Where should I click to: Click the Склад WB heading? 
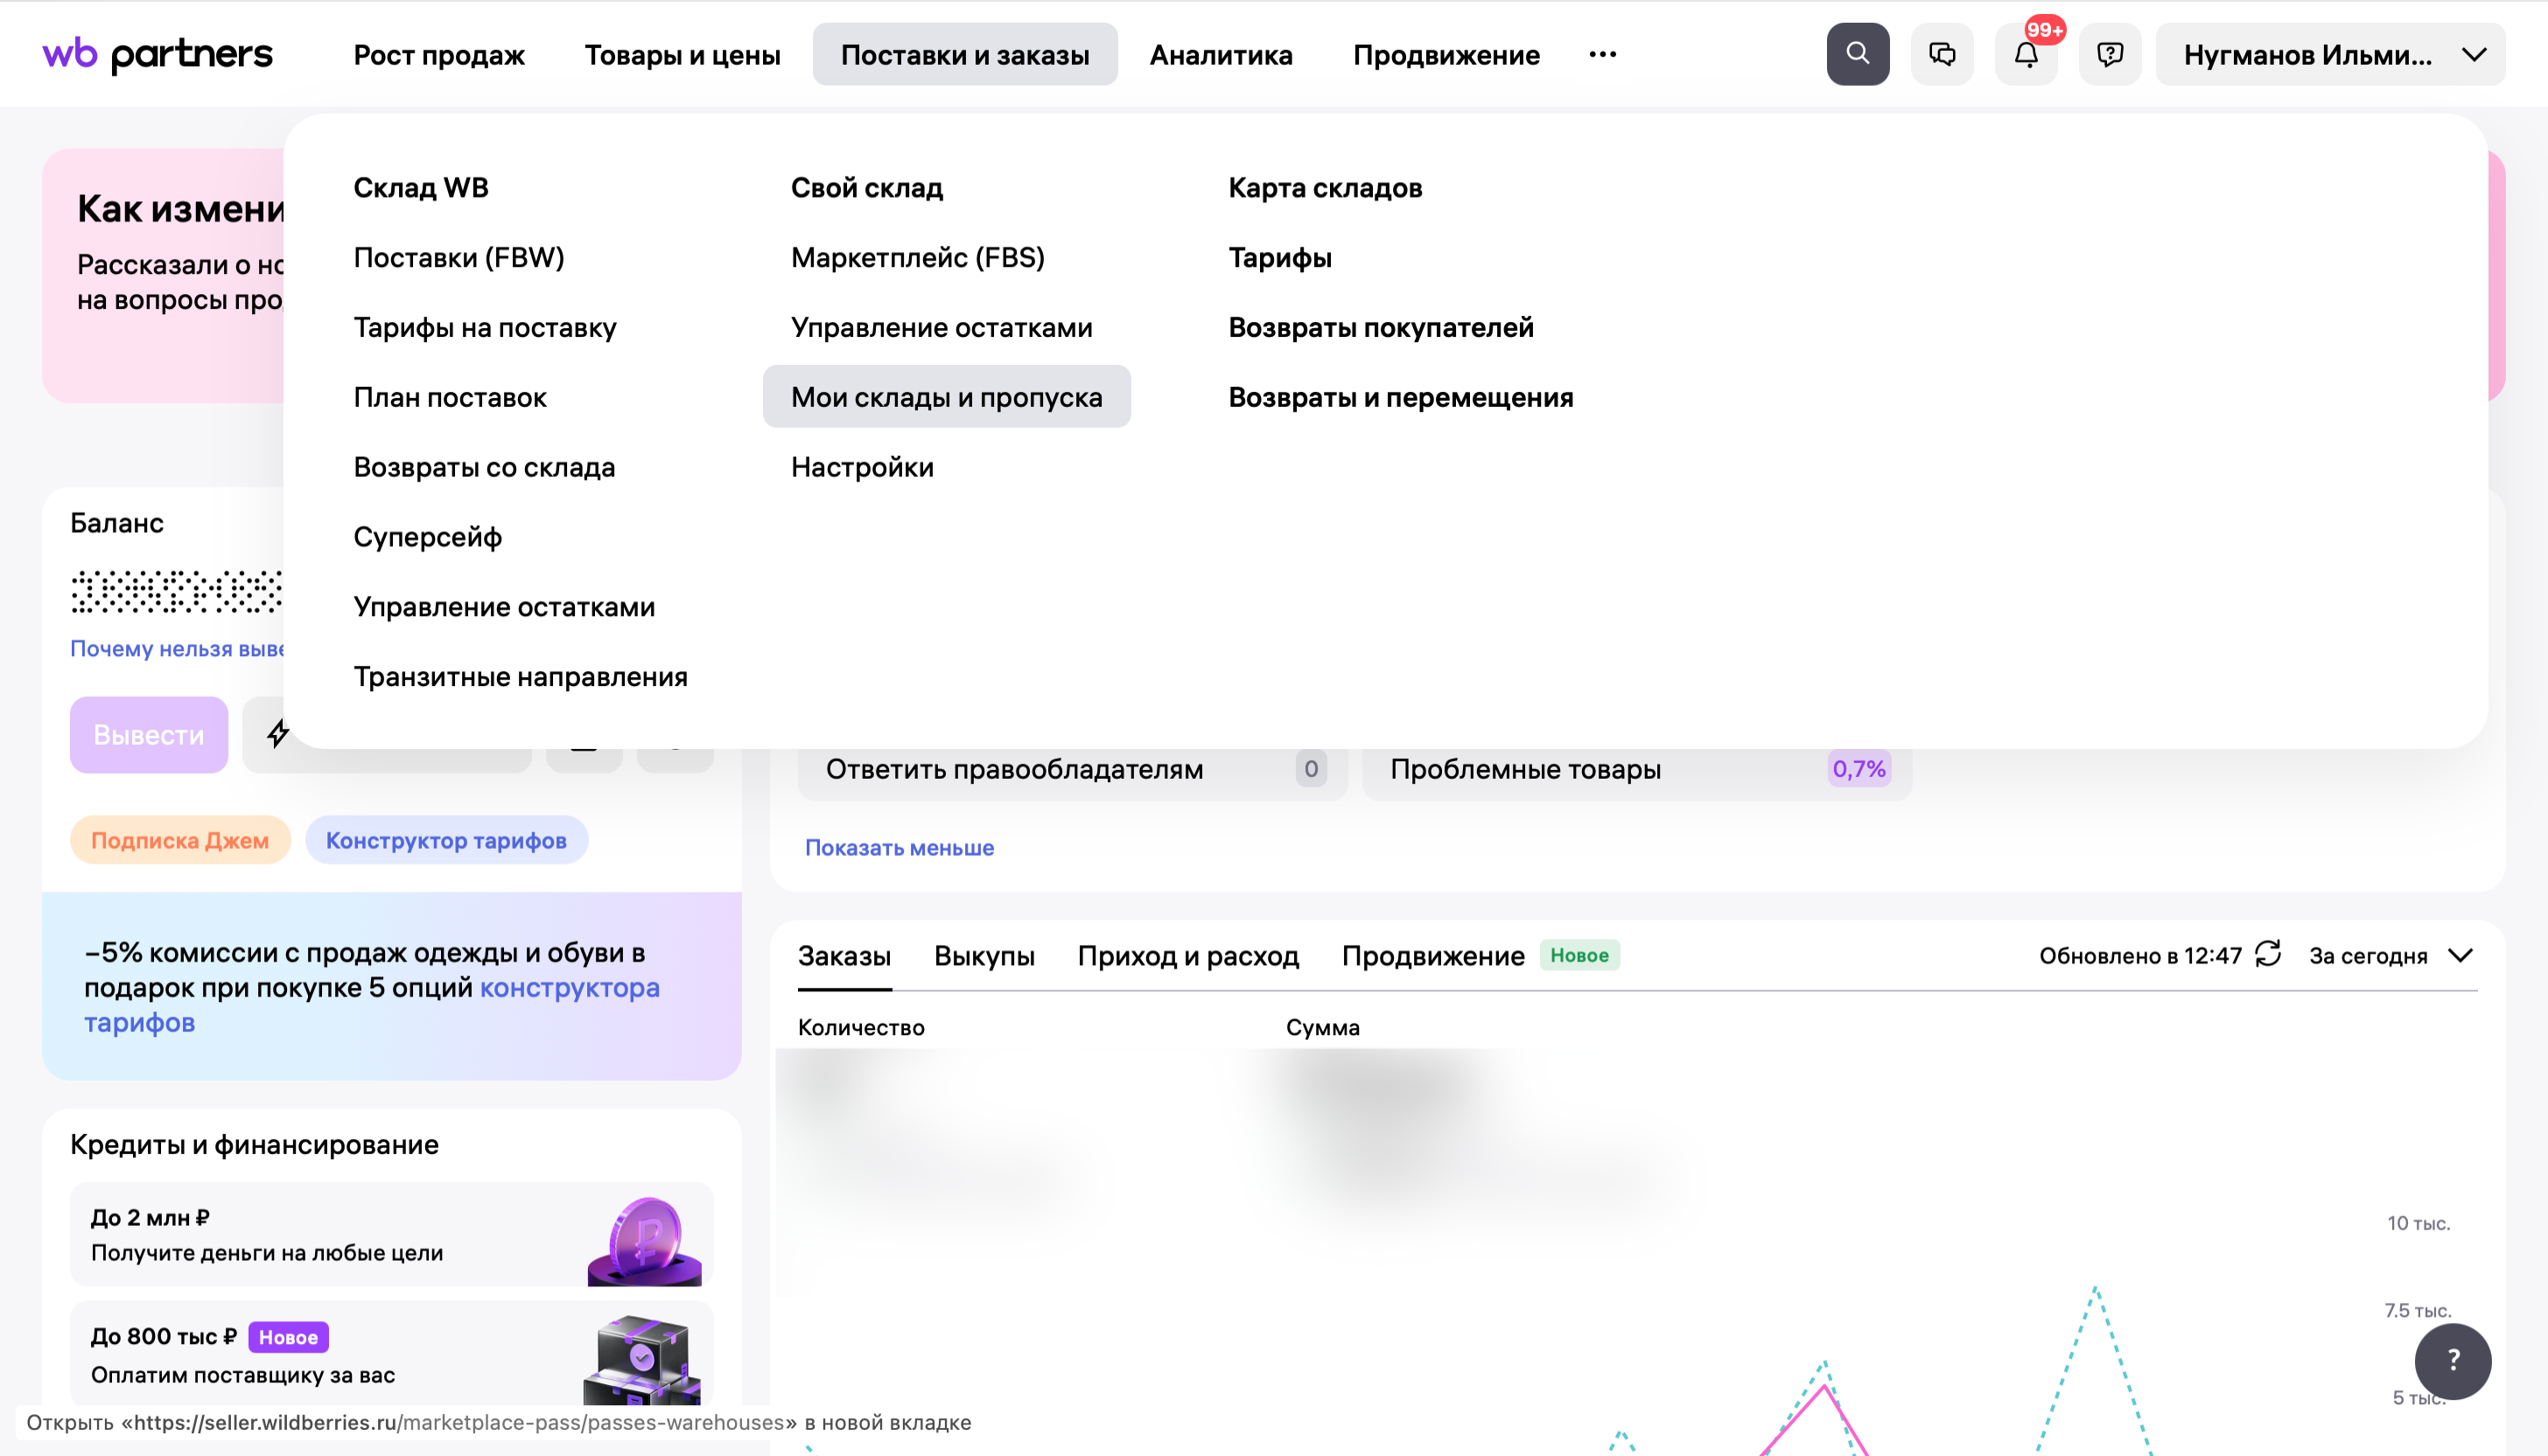[x=420, y=187]
